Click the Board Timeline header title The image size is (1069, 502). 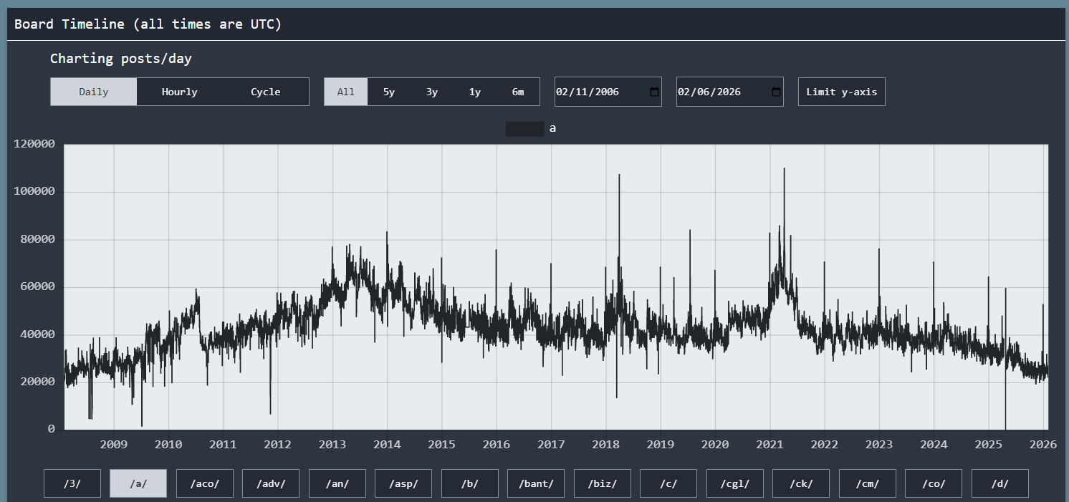tap(148, 24)
